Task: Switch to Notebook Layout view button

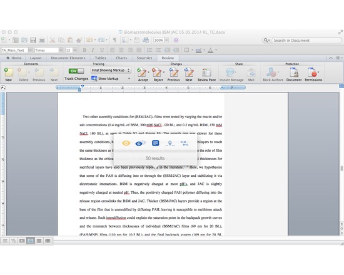Action: point(39,241)
